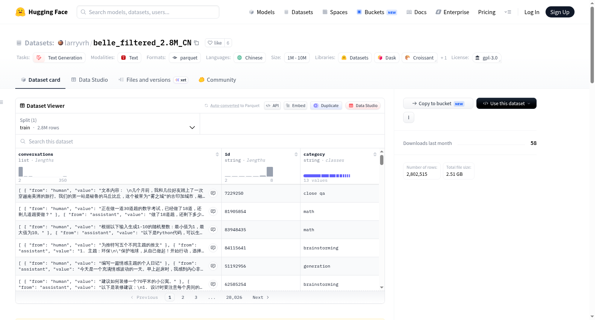Sort the conversations column
Image resolution: width=595 pixels, height=320 pixels.
tap(217, 154)
